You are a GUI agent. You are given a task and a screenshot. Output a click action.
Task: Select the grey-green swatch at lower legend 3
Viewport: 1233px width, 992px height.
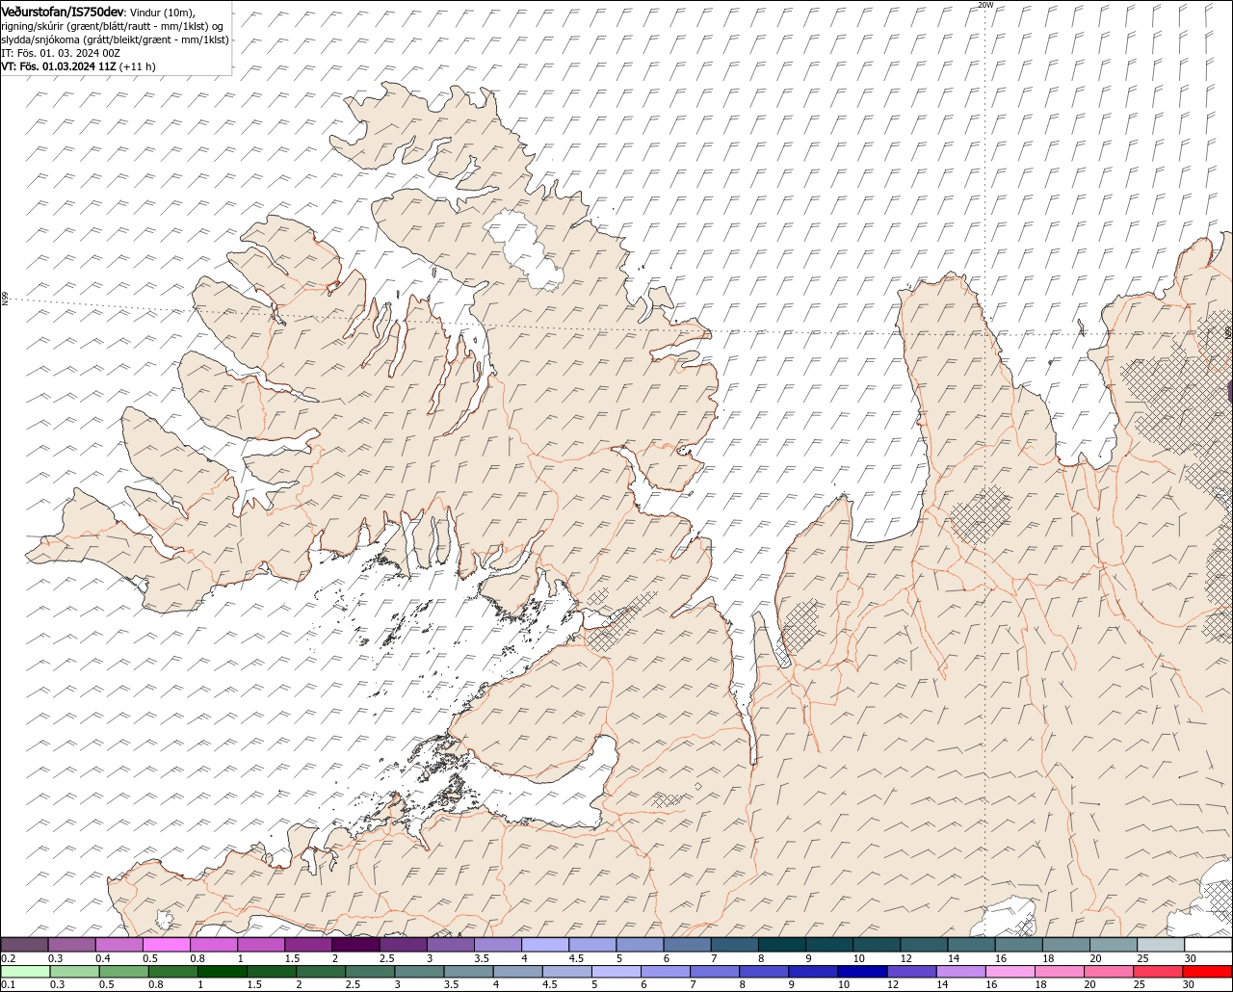pos(418,971)
